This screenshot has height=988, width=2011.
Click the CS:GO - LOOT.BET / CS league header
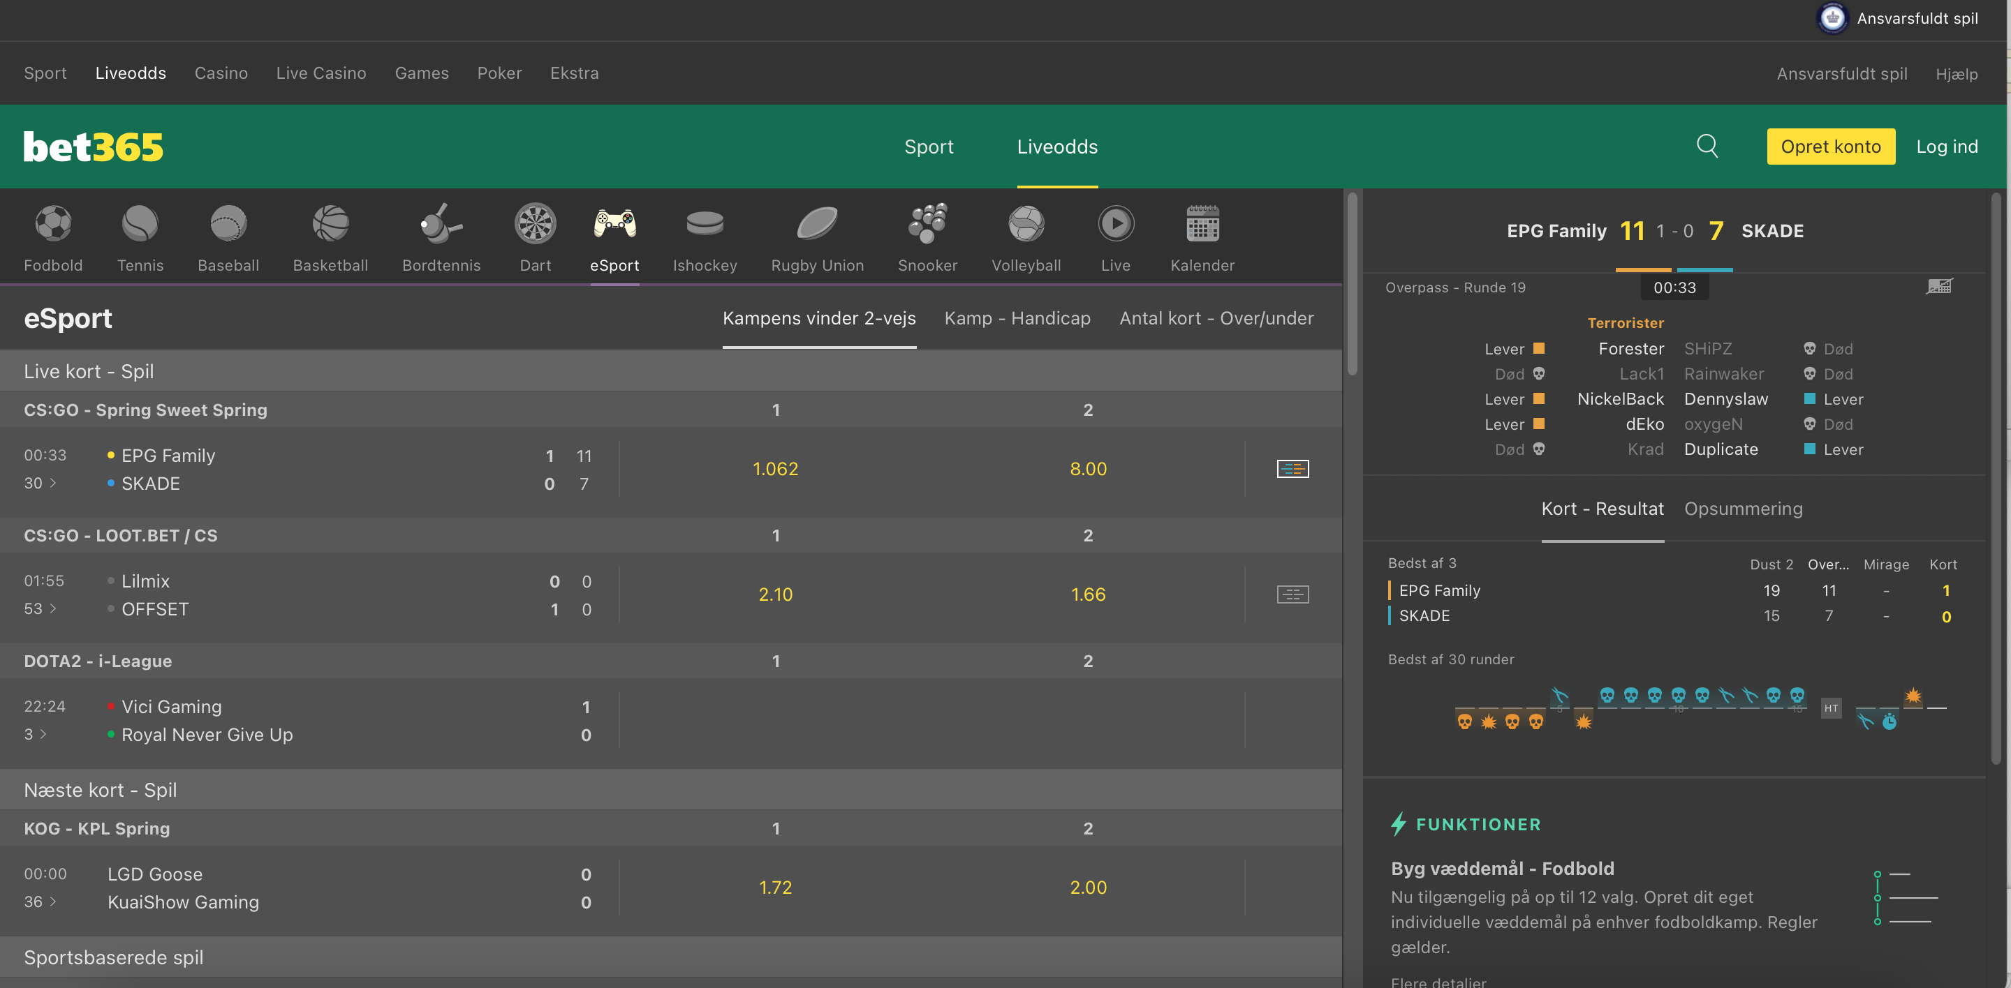pyautogui.click(x=670, y=536)
